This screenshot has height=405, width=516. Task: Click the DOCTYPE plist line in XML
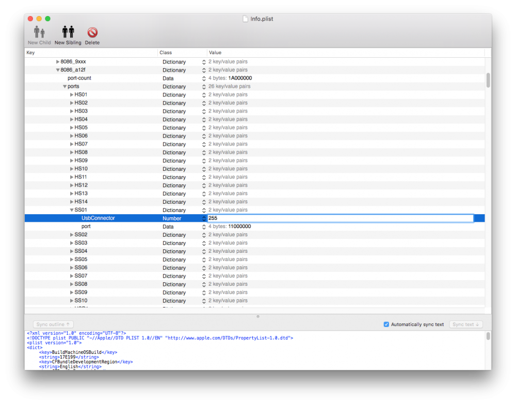(x=160, y=338)
